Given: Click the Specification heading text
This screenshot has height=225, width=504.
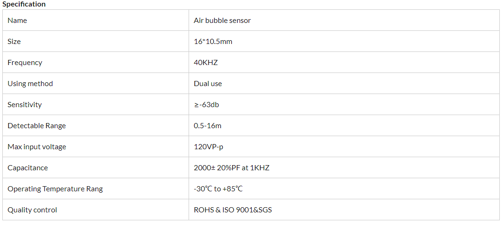Looking at the screenshot, I should coord(24,4).
